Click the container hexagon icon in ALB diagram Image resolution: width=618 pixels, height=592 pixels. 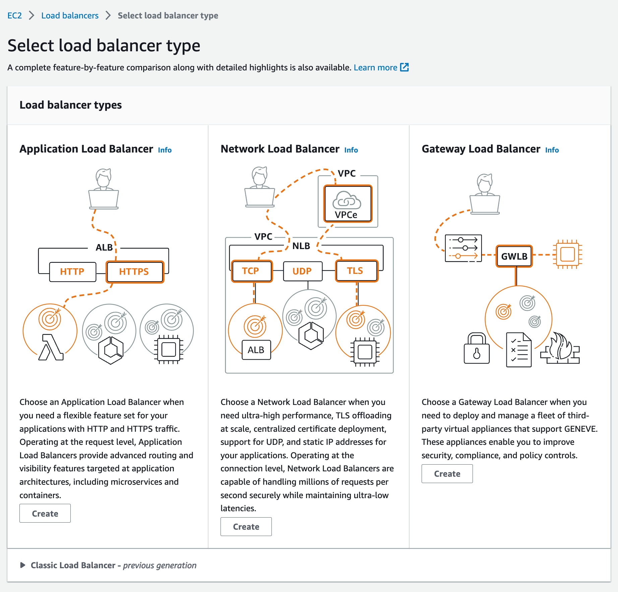(x=111, y=351)
